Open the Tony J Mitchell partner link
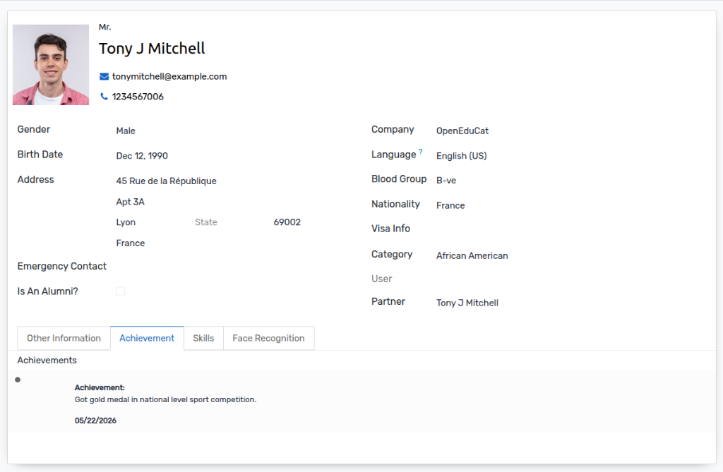This screenshot has height=472, width=723. point(467,303)
